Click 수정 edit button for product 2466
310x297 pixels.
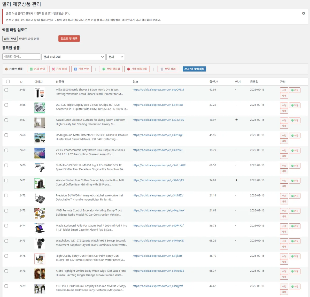pyautogui.click(x=284, y=105)
